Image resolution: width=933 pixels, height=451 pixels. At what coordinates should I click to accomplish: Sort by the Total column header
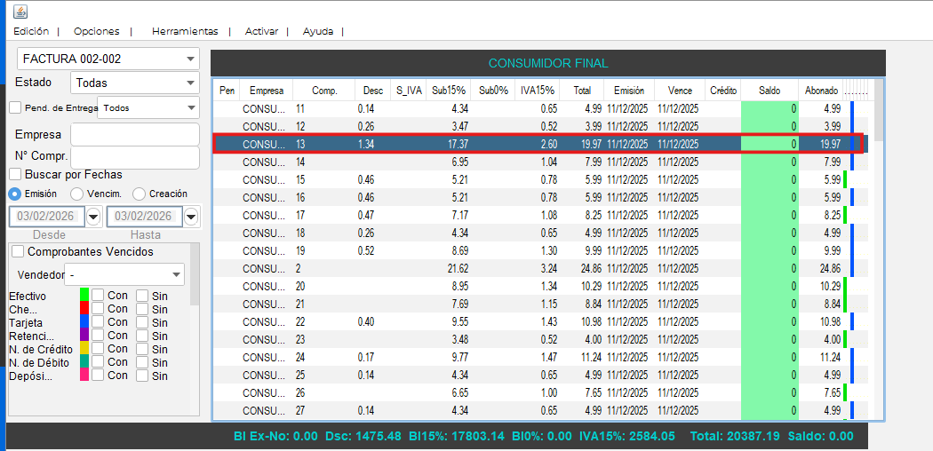tap(582, 91)
